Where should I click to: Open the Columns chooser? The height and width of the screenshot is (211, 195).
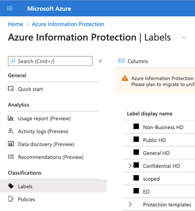click(x=133, y=61)
